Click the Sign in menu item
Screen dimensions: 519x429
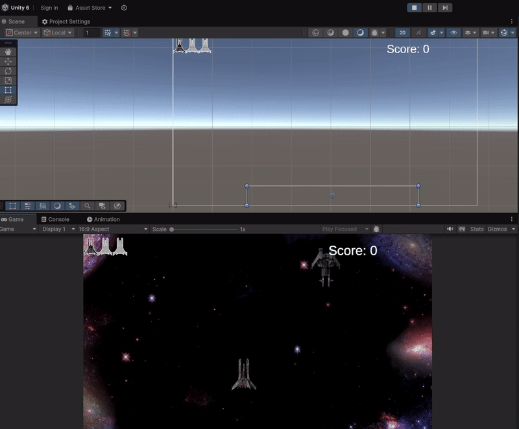pos(49,7)
